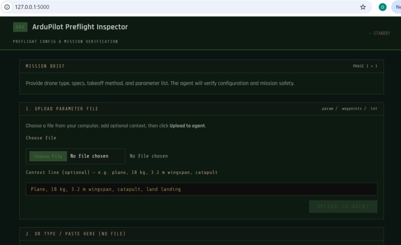401x245 pixels.
Task: Open the green profile avatar icon
Action: click(x=382, y=7)
